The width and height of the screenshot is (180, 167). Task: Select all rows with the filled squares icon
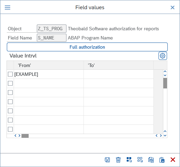[129, 160]
